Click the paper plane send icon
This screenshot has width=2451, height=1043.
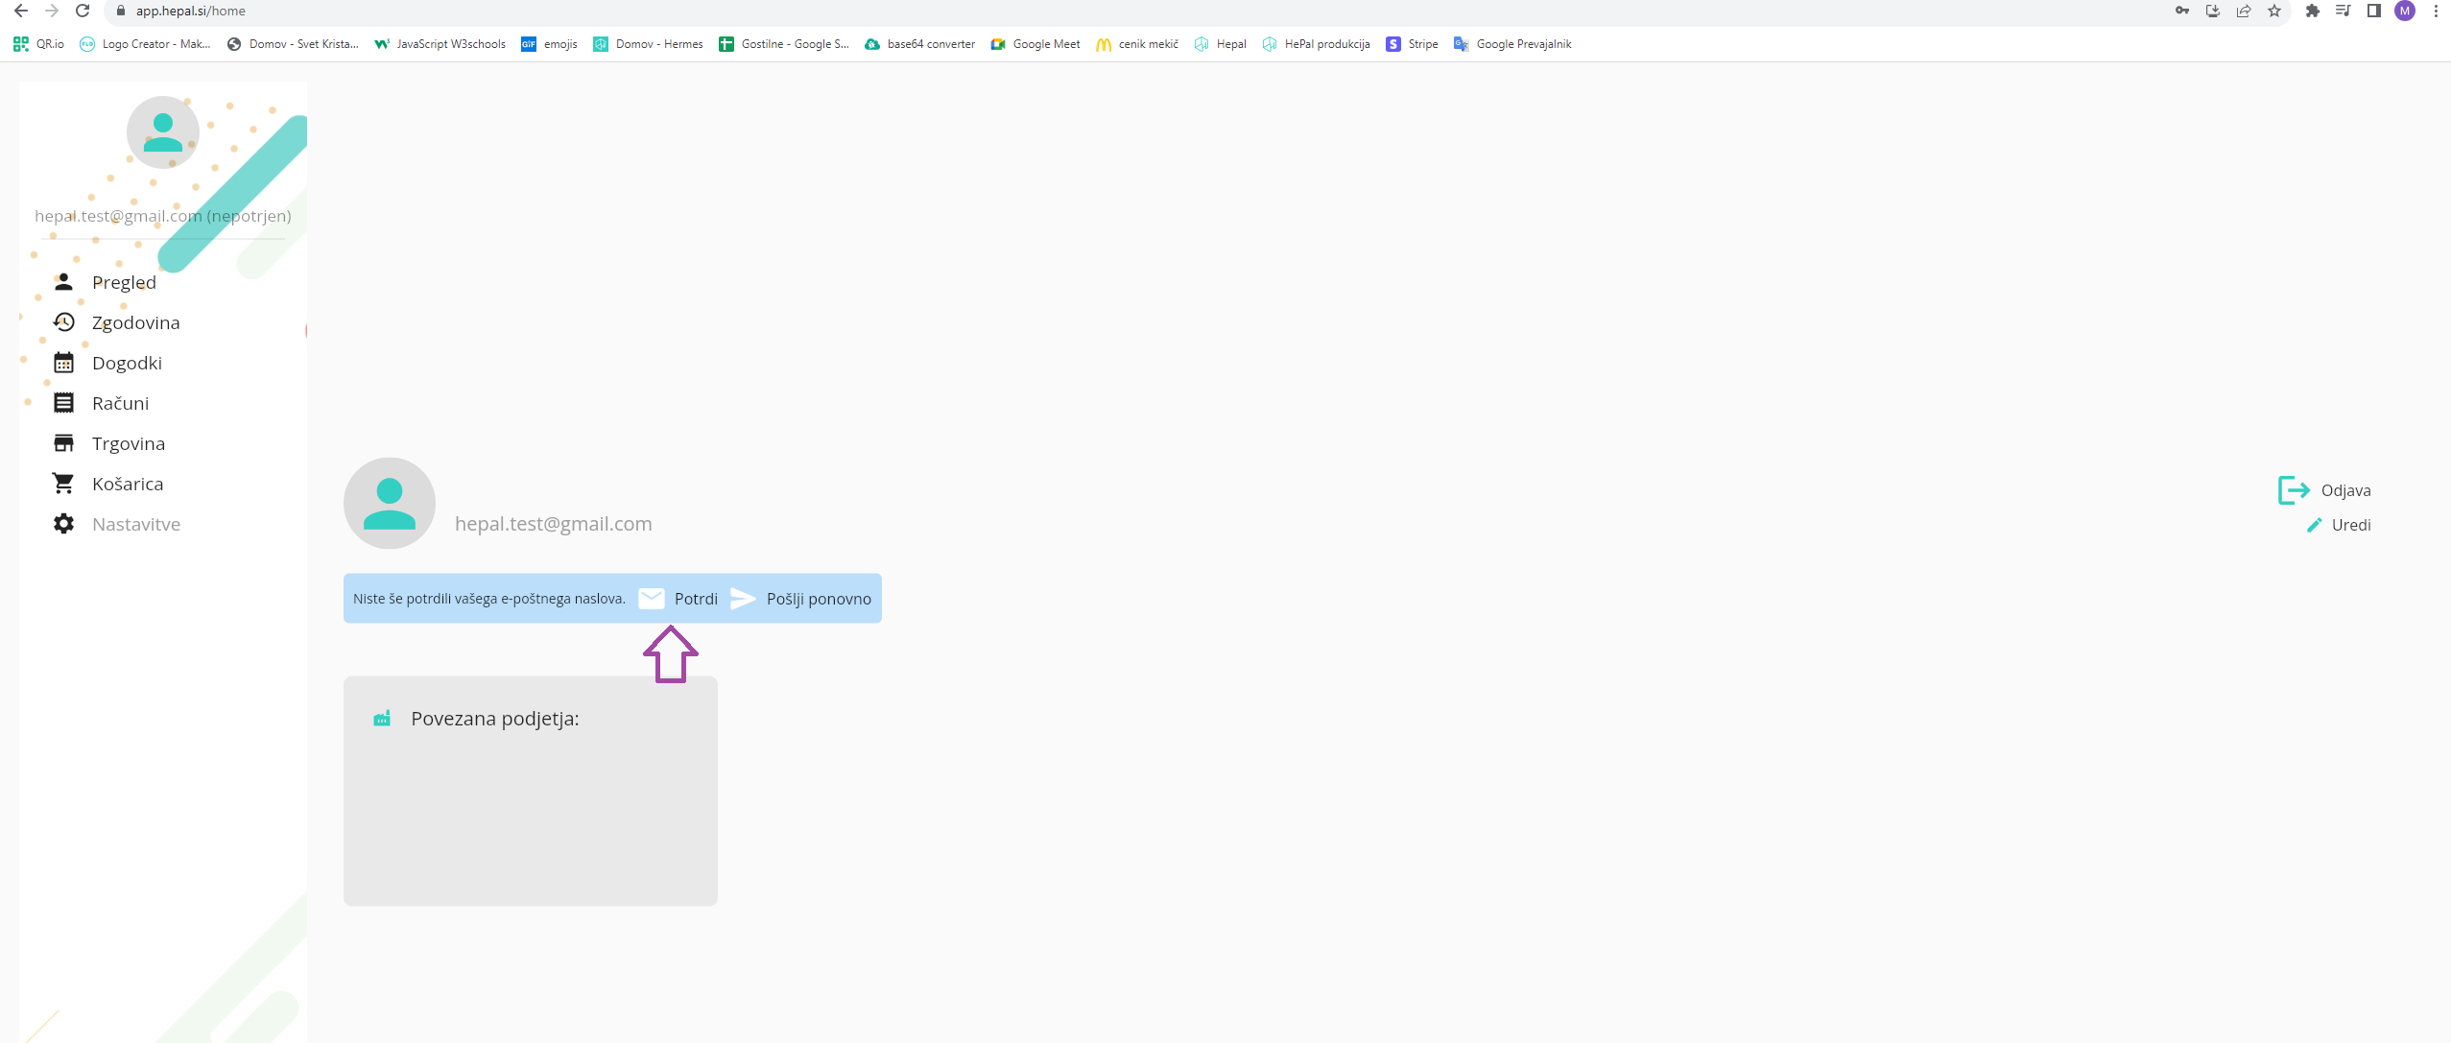[x=743, y=599]
